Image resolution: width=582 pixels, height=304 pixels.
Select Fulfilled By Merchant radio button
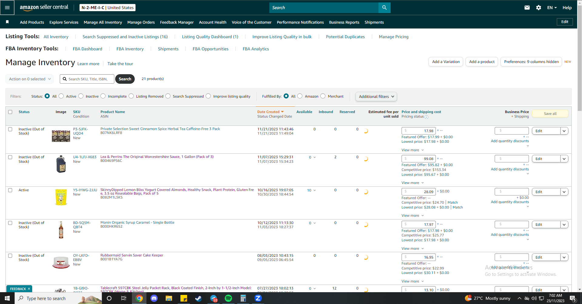click(323, 96)
